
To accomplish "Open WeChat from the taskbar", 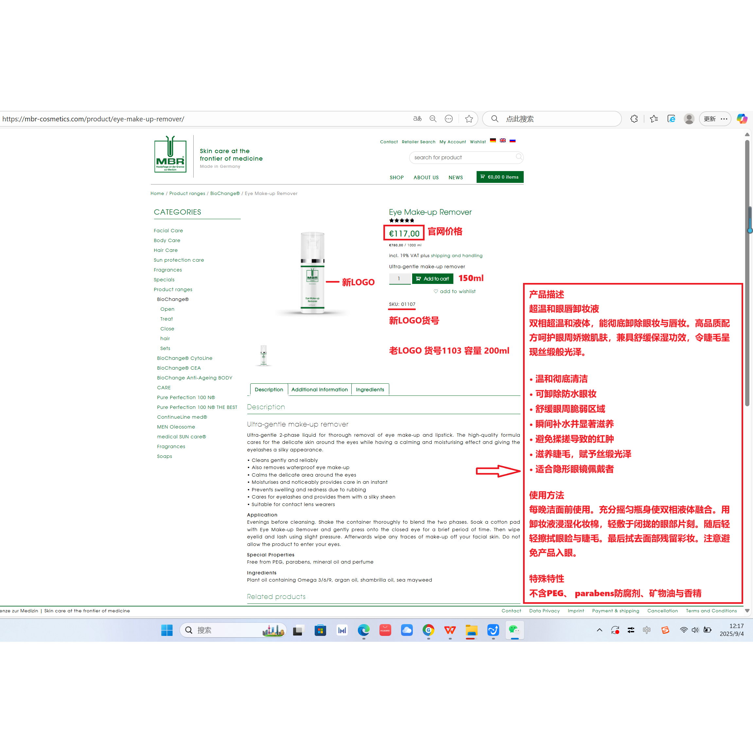I will [515, 630].
